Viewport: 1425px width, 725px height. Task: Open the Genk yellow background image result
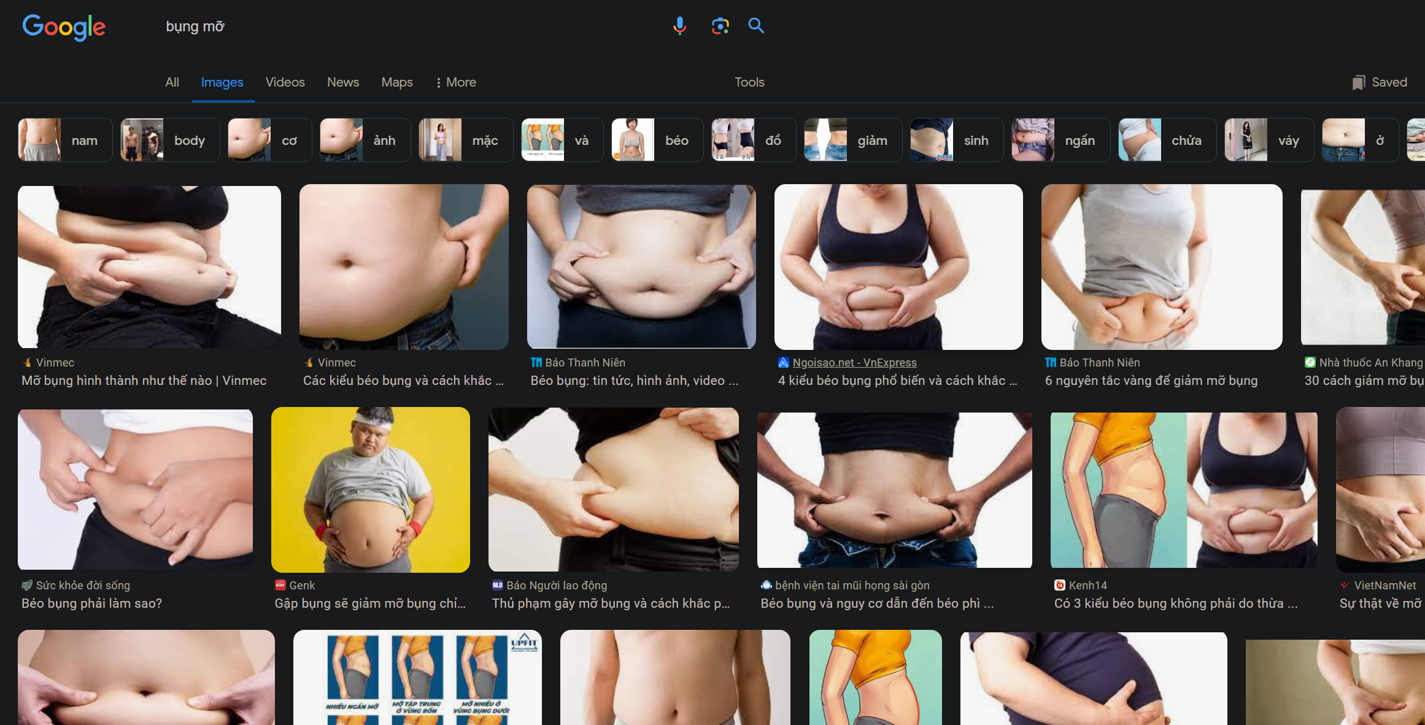coord(370,489)
